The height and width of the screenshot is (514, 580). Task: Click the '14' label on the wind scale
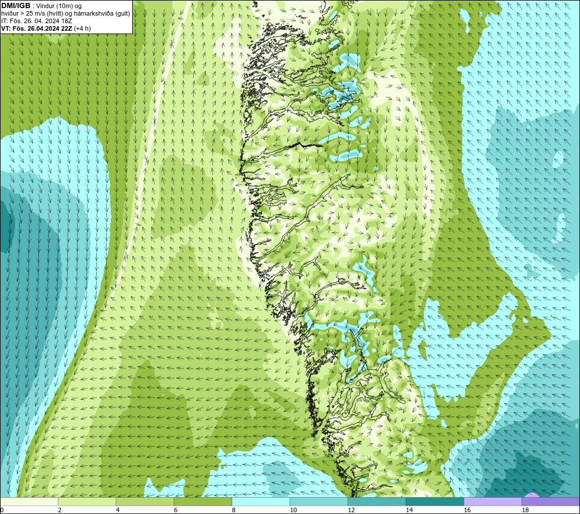(409, 510)
